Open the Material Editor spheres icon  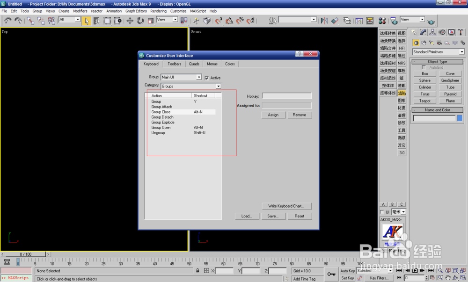(x=382, y=21)
